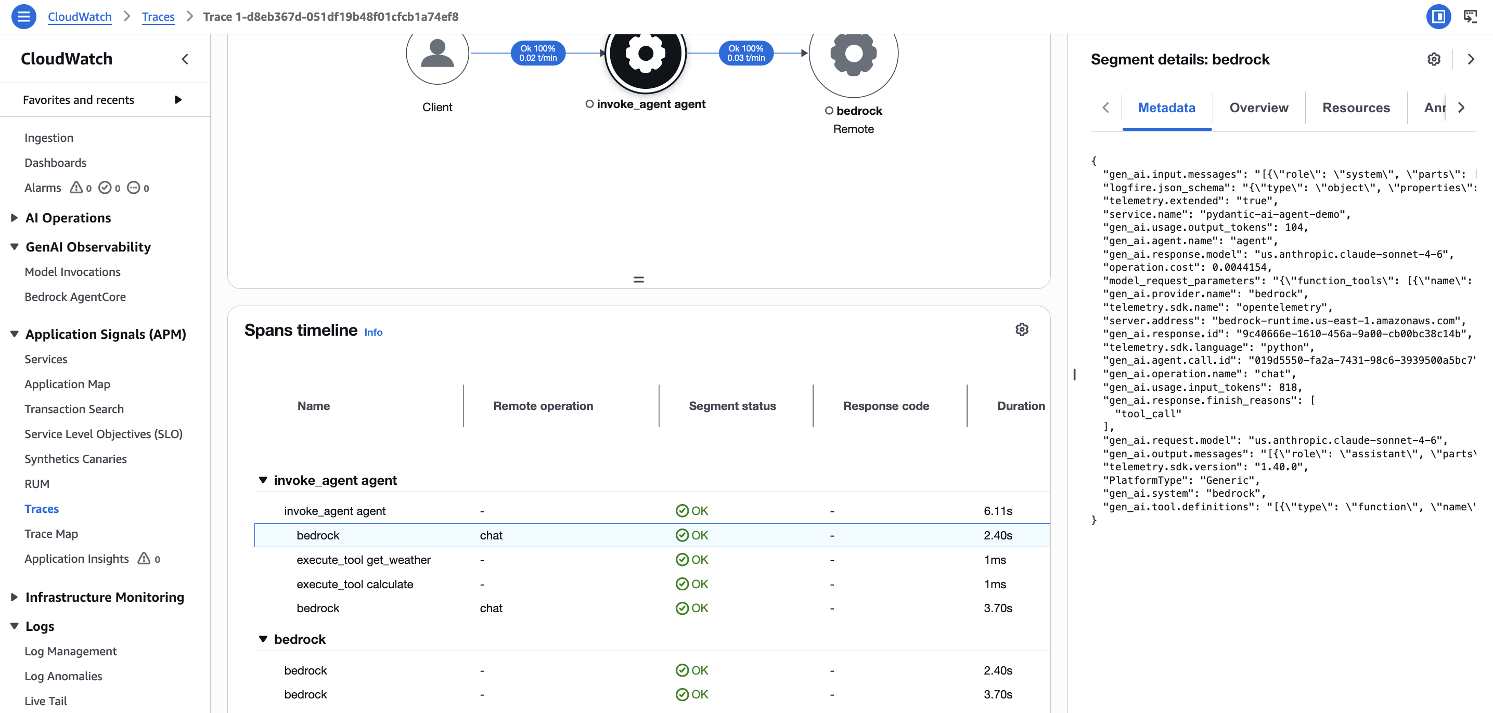Open Segment details preferences gear

[1433, 59]
